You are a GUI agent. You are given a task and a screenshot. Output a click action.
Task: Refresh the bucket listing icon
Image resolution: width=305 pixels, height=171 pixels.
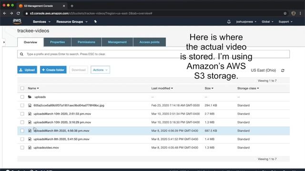click(283, 70)
